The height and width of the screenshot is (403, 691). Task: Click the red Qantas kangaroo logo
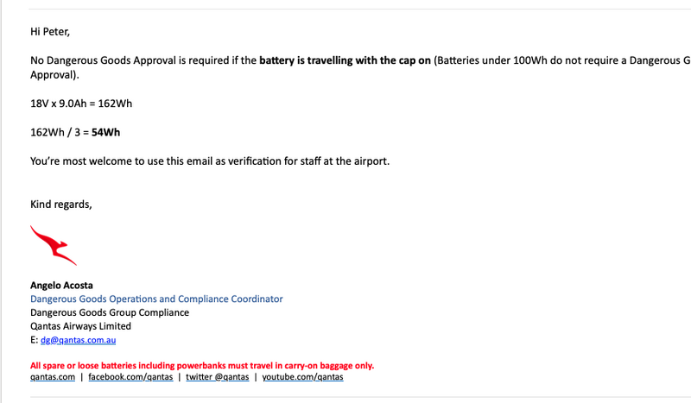pos(53,245)
